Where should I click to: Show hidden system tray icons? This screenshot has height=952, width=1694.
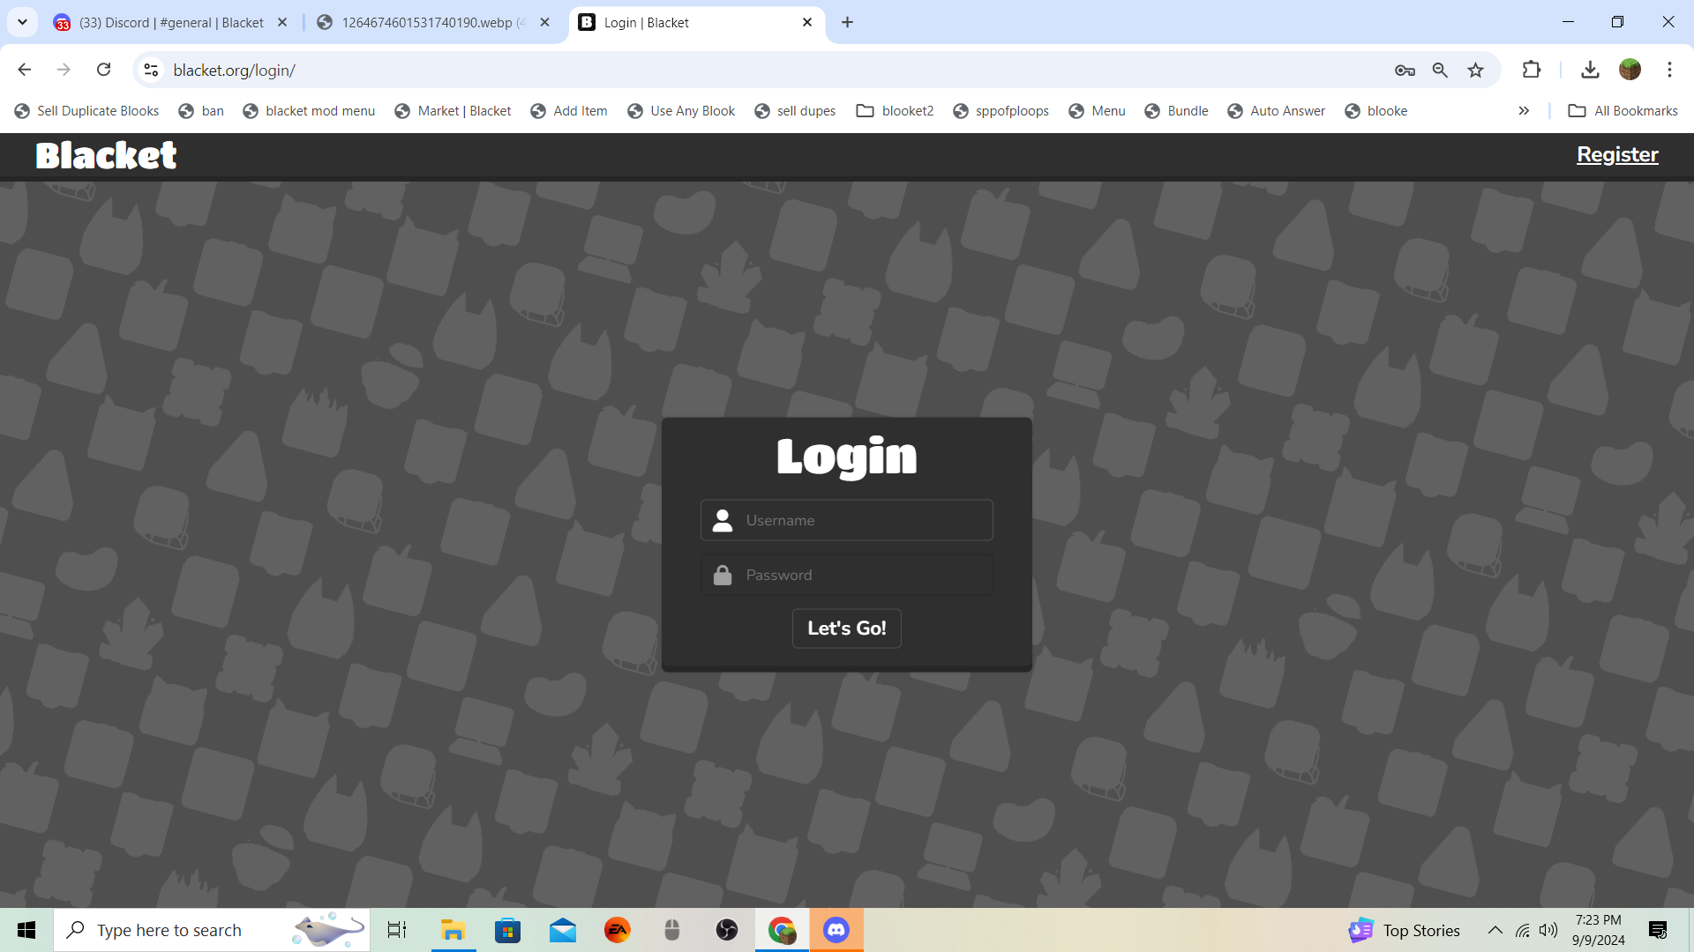tap(1495, 930)
